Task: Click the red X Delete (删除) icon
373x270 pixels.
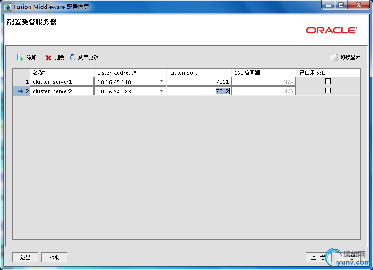Action: pyautogui.click(x=48, y=57)
